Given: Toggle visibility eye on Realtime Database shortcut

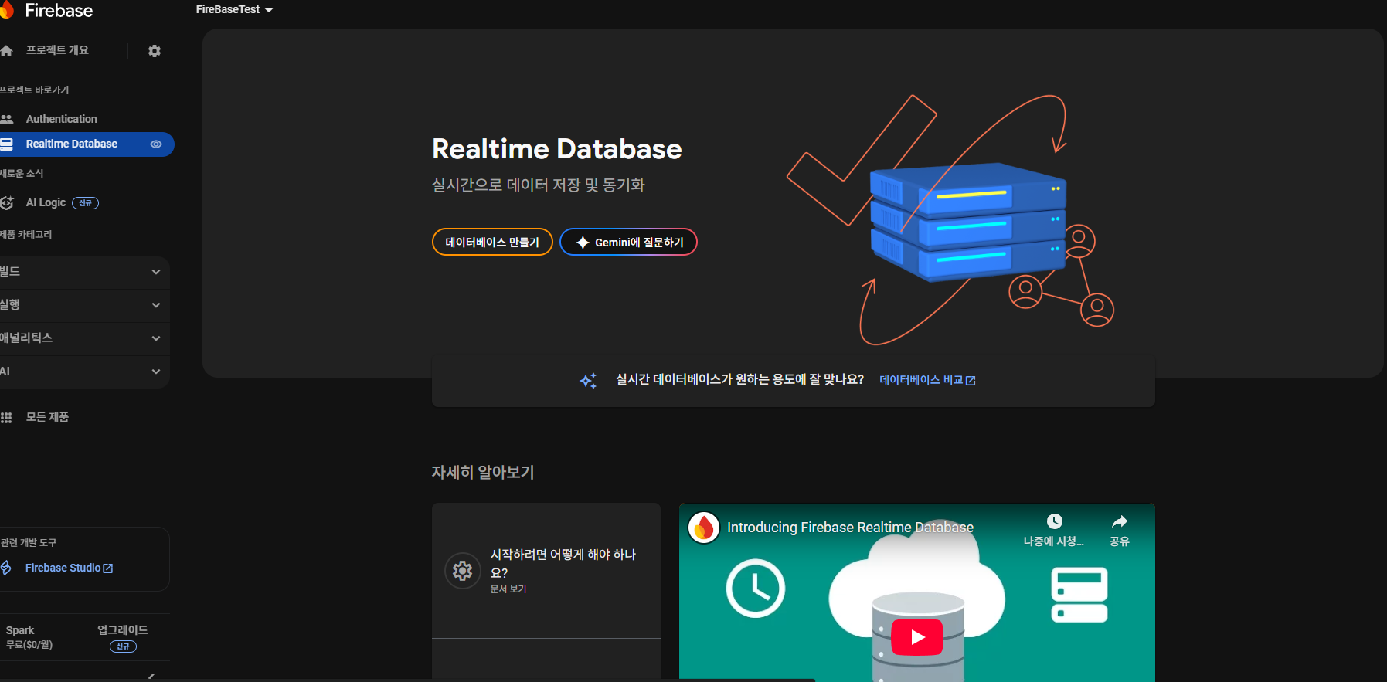Looking at the screenshot, I should tap(156, 144).
